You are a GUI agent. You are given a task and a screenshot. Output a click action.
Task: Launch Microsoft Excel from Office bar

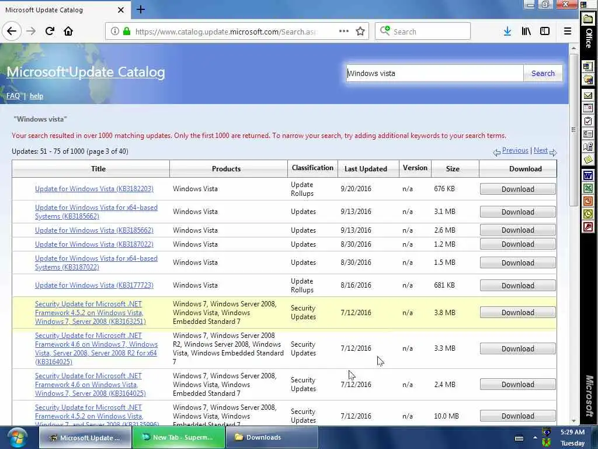pos(588,188)
